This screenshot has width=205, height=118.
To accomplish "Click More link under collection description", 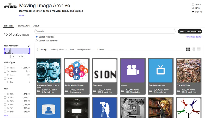I will coord(22,16).
